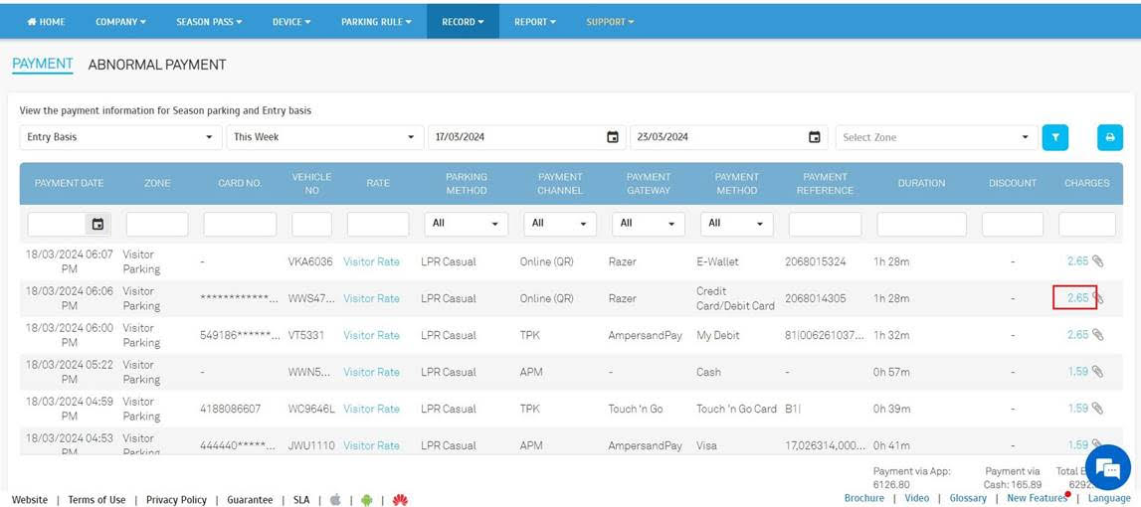The width and height of the screenshot is (1141, 507).
Task: Click the Huawei app gallery icon
Action: tap(399, 500)
